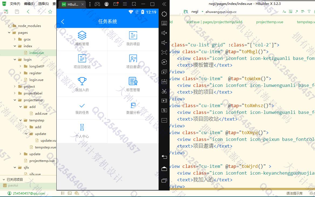This screenshot has height=197, width=315.
Task: Switch to the add.vue editor tab
Action: coord(214,22)
